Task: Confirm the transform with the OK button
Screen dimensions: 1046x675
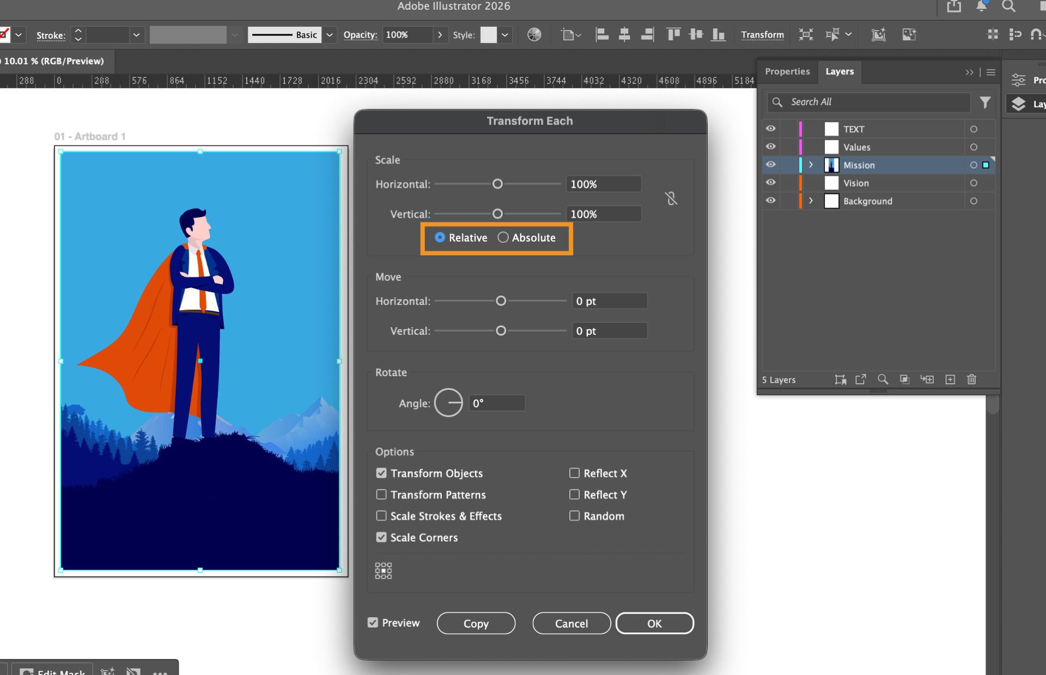Action: [x=654, y=623]
